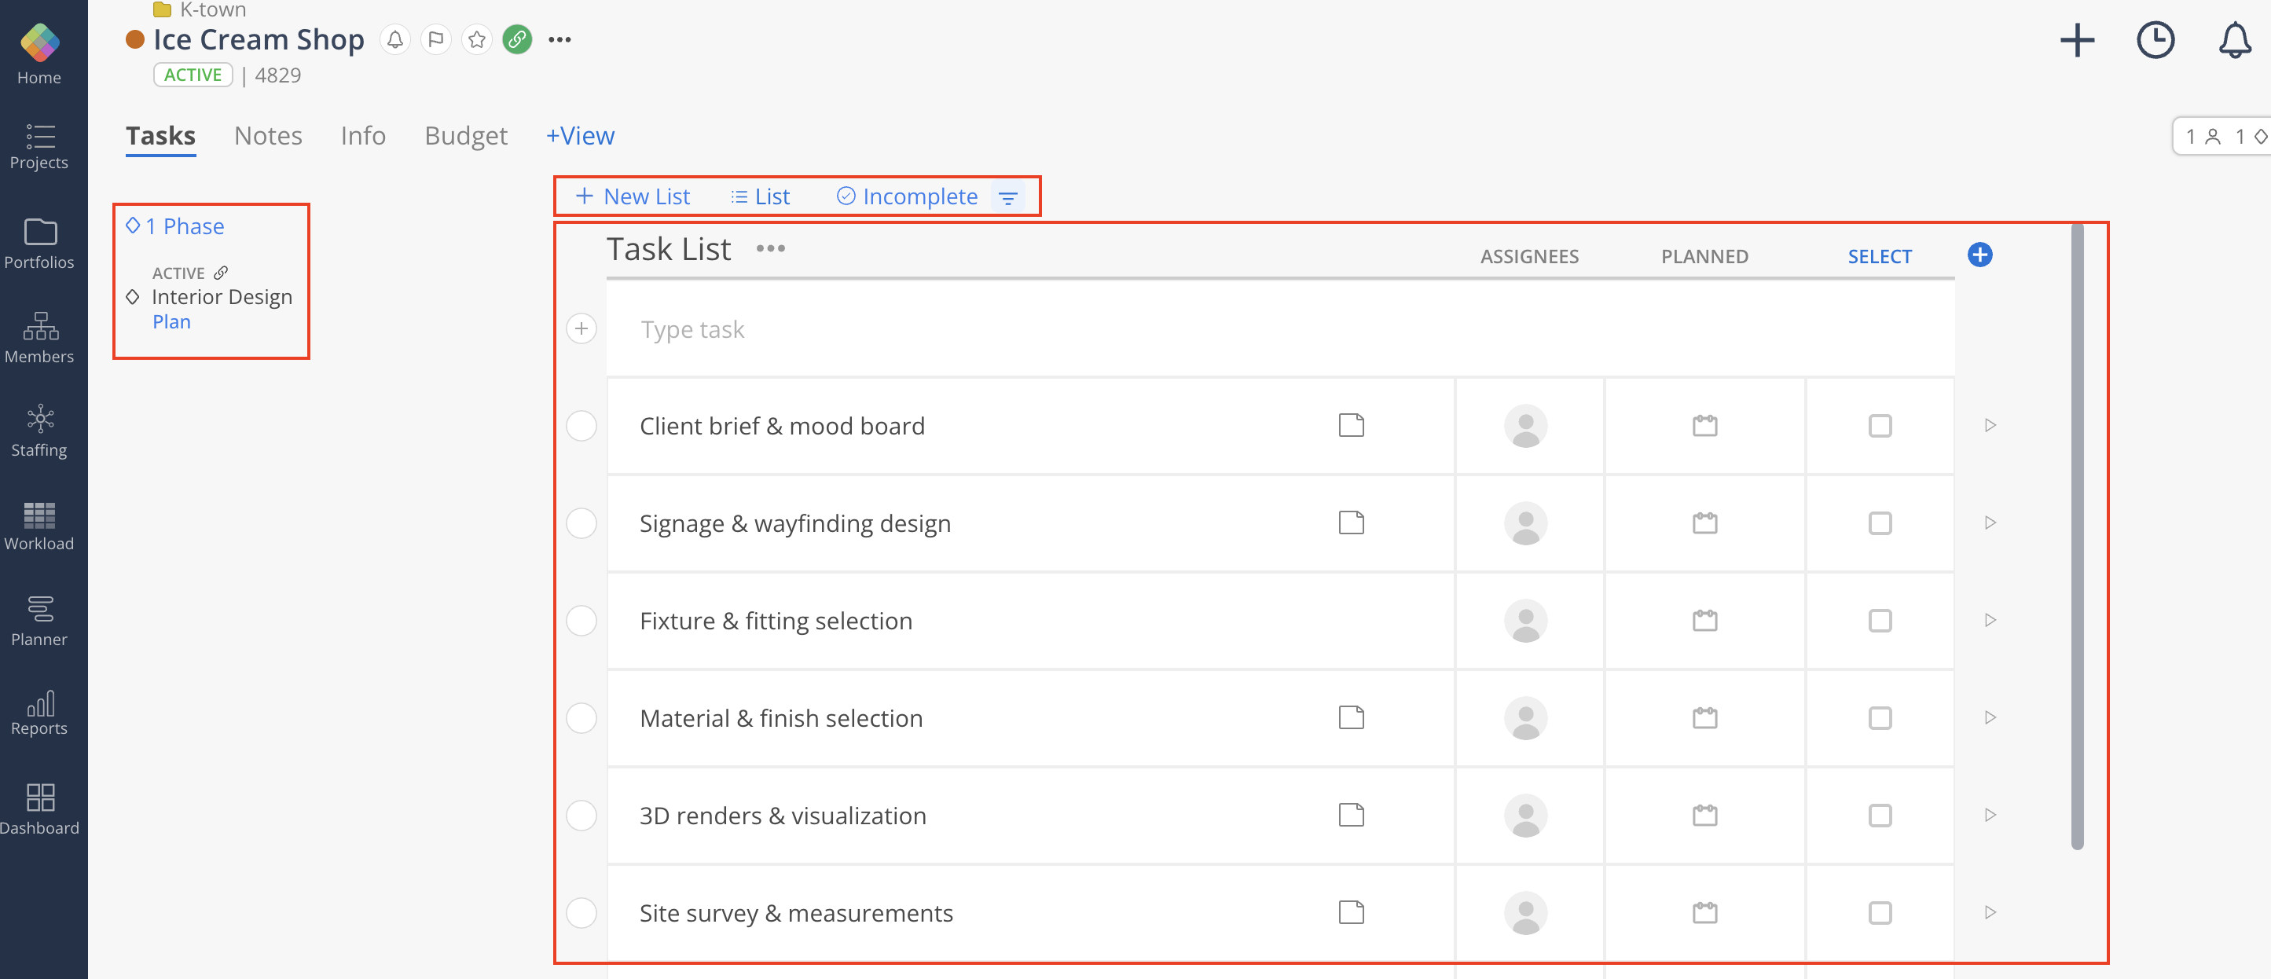2271x979 pixels.
Task: Open the time tracker clock icon
Action: (2155, 41)
